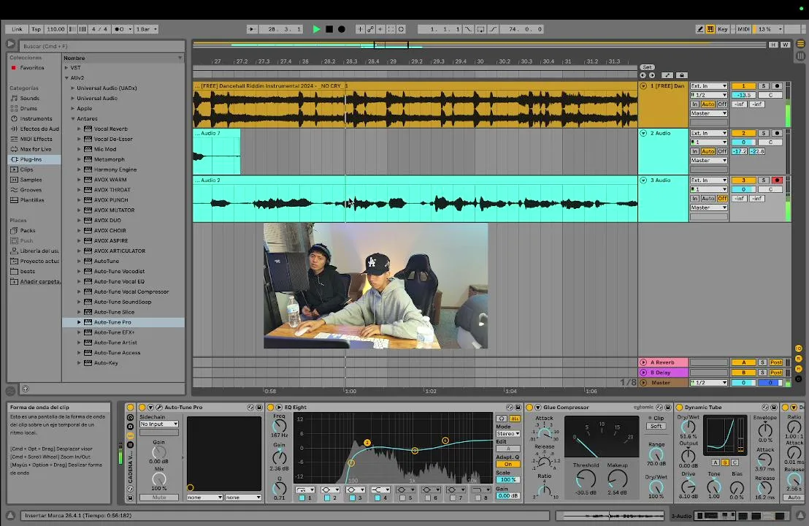
Task: Click the Set locator button
Action: click(x=647, y=67)
